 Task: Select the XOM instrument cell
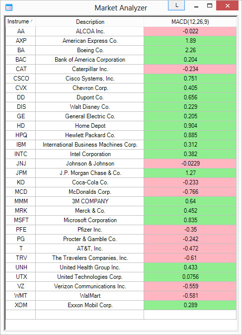[21, 305]
